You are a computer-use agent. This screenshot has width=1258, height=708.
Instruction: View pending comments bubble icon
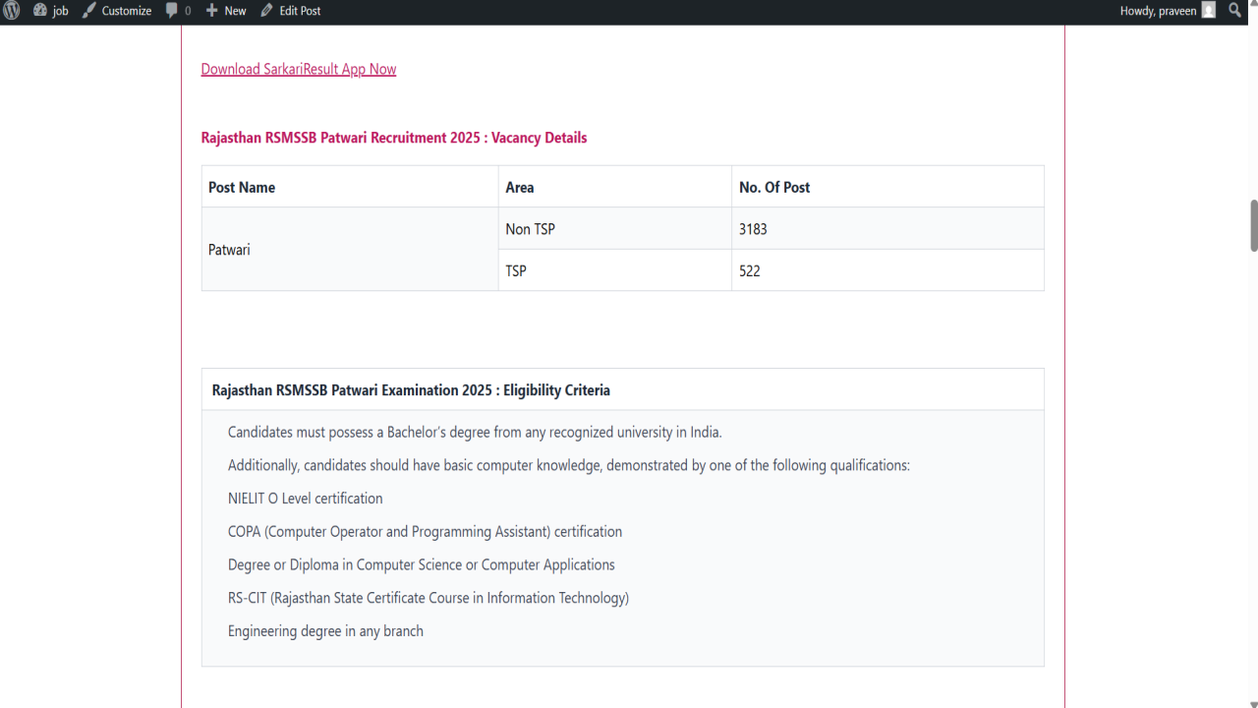click(x=172, y=11)
